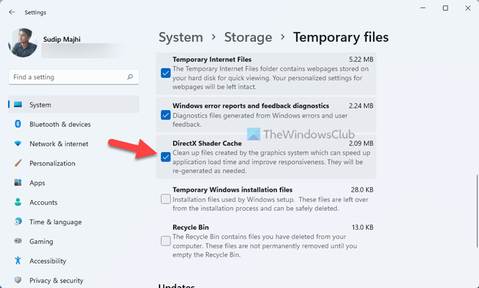Open the Accessibility settings page
Image resolution: width=479 pixels, height=288 pixels.
pos(49,261)
